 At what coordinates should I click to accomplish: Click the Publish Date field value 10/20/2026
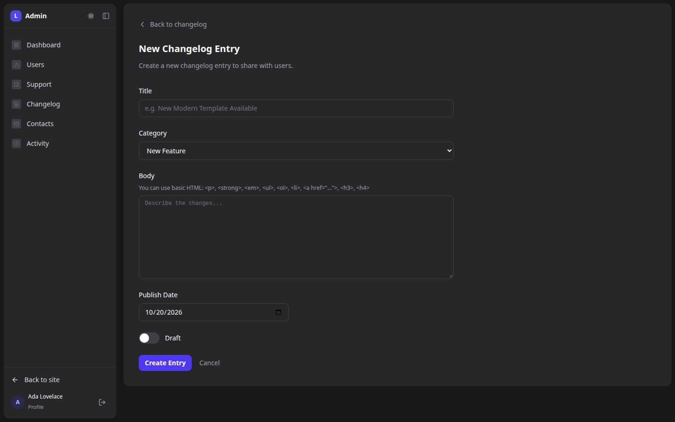tap(164, 312)
